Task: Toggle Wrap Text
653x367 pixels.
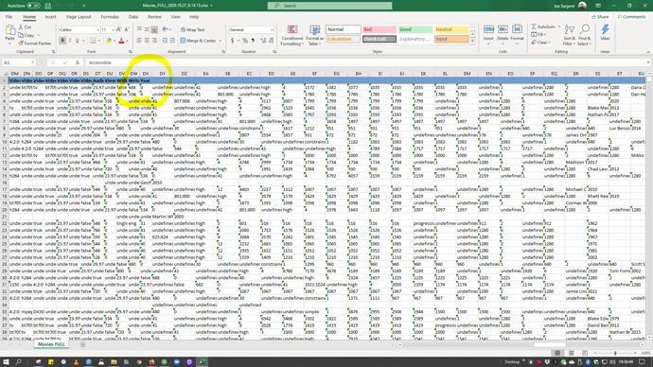Action: [x=192, y=29]
